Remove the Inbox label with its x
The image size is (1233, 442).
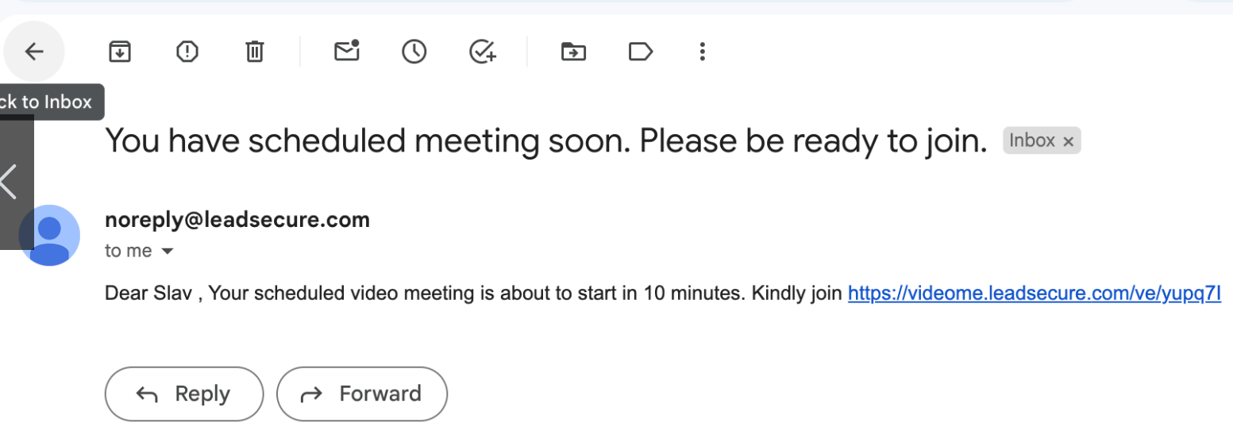tap(1068, 141)
